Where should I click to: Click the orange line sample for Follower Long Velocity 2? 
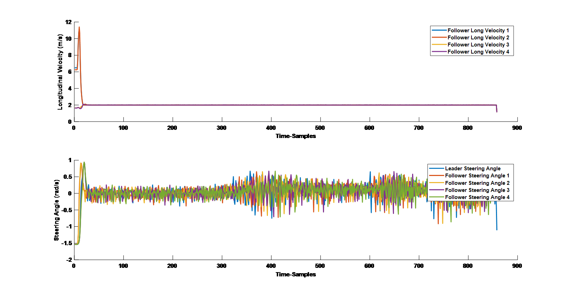click(439, 38)
